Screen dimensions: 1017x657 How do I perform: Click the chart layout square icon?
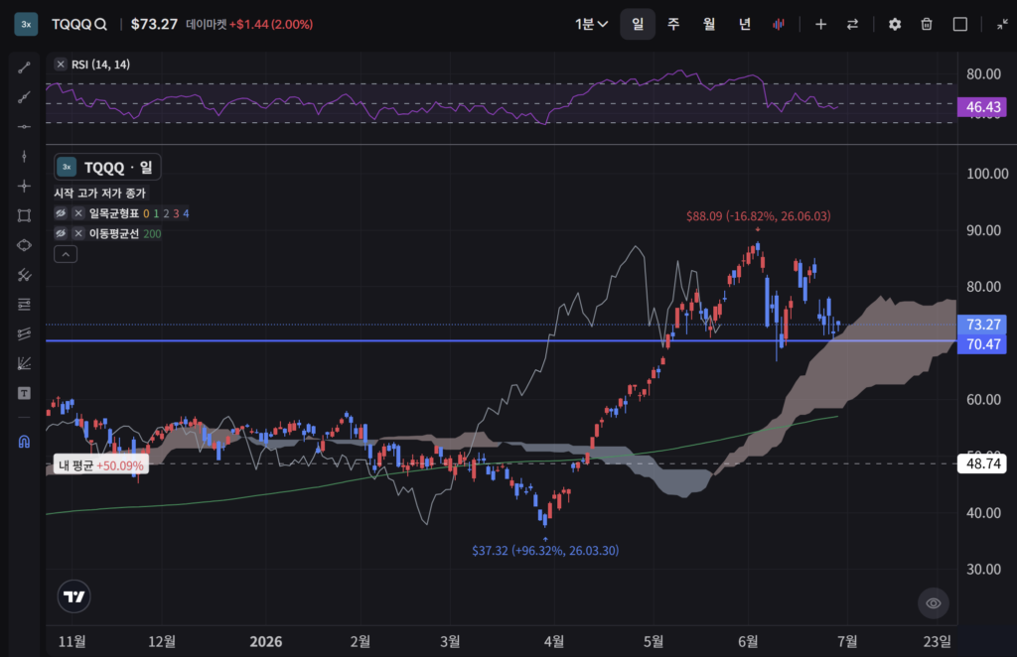tap(960, 25)
